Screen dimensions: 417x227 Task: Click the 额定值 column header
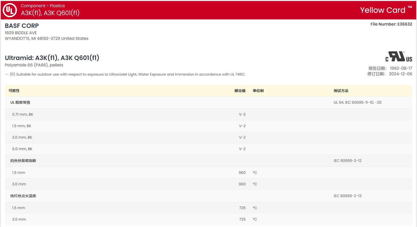point(240,91)
